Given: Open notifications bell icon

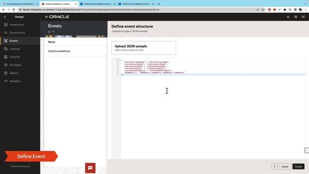Looking at the screenshot, I should [288, 17].
